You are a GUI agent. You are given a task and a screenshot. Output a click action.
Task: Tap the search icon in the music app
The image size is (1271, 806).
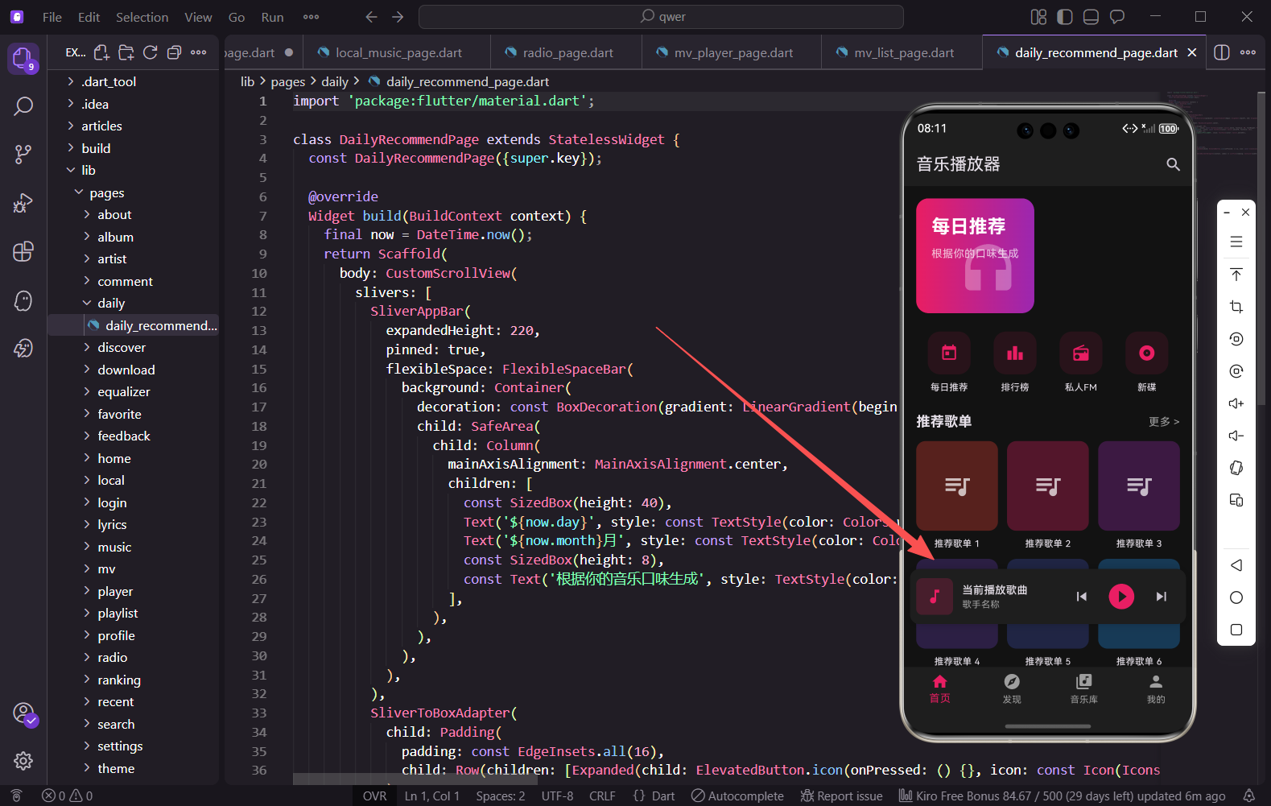click(1173, 164)
